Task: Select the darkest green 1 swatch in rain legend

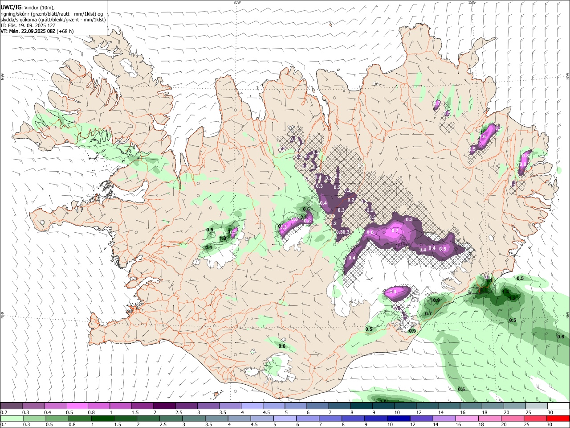Action: 103,419
